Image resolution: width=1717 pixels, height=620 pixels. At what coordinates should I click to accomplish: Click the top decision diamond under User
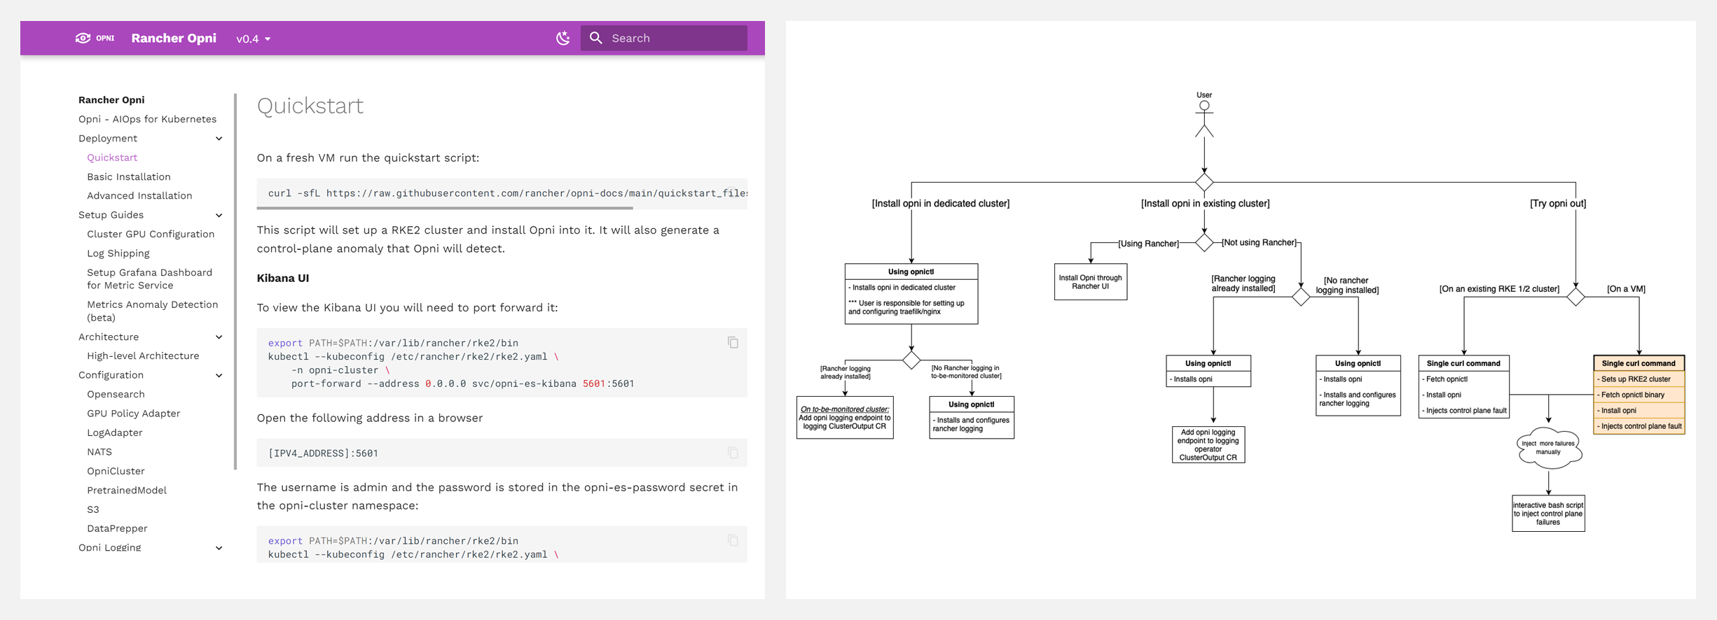point(1204,182)
